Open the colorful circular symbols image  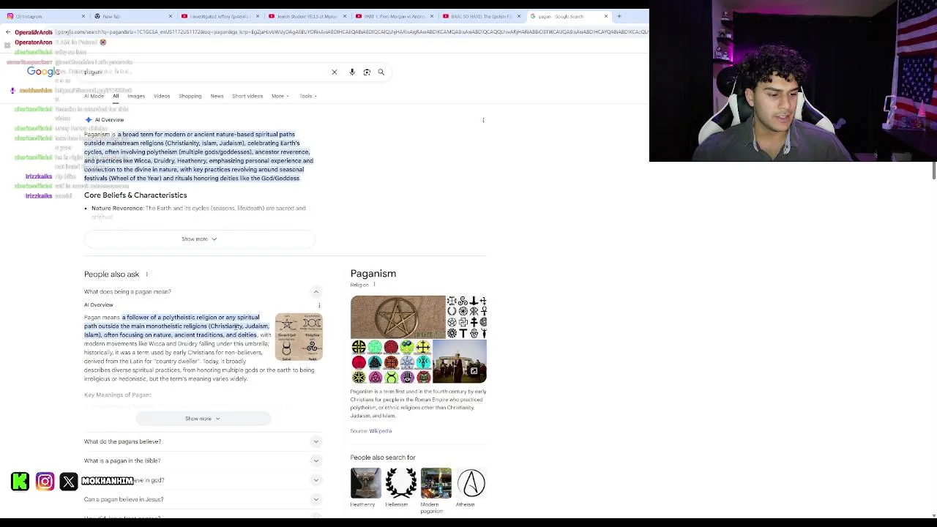[x=391, y=362]
